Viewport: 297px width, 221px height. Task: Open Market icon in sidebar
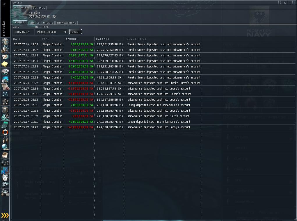click(5, 79)
